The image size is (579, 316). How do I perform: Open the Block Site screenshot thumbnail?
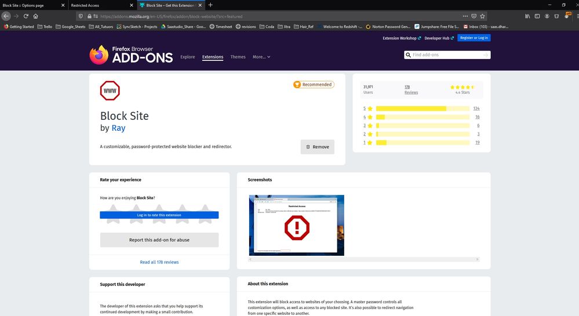click(x=296, y=225)
